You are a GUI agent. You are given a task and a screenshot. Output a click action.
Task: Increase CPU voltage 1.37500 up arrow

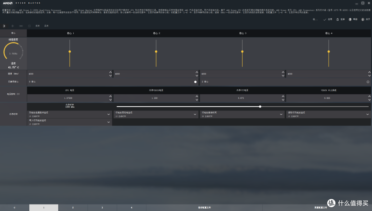111,96
